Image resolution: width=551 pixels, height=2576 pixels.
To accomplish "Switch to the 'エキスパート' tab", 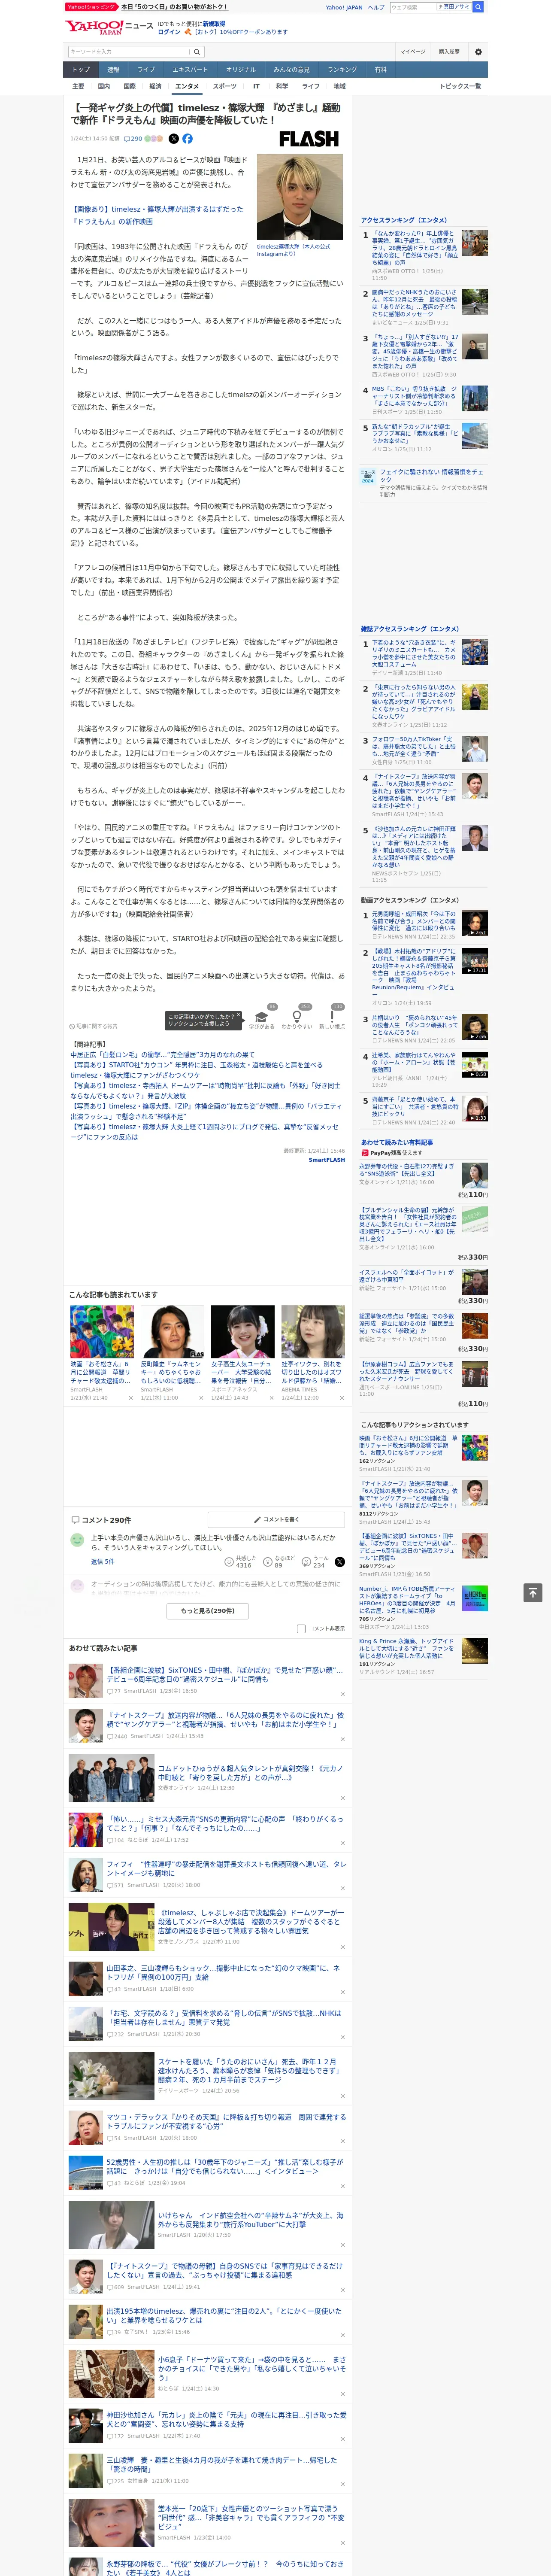I will click(x=190, y=70).
